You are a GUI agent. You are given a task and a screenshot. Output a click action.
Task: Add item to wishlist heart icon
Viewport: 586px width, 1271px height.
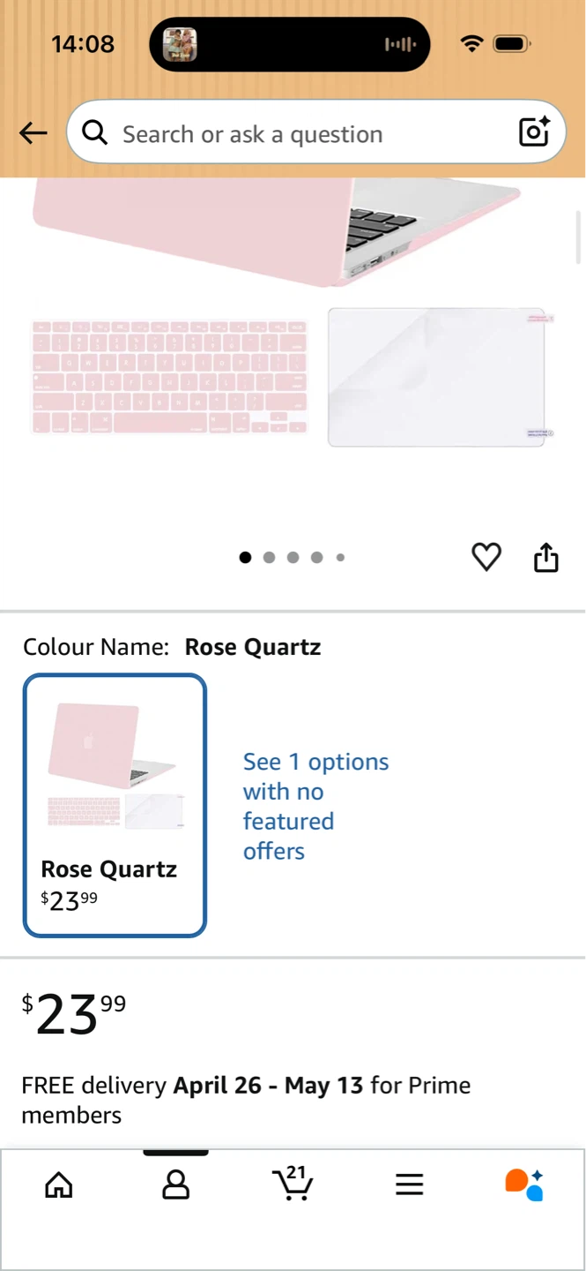(486, 557)
